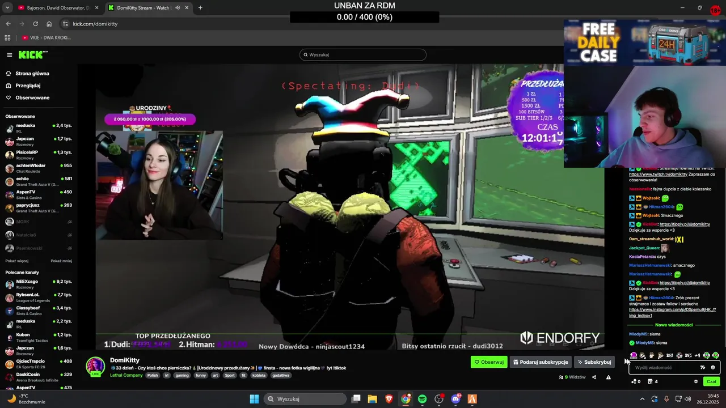Viewport: 726px width, 408px height.
Task: Show hidden system tray icons
Action: tap(642, 399)
